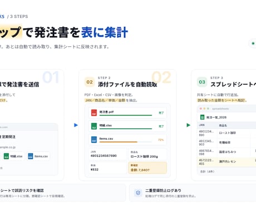Click the orange items.csv progress bar

pyautogui.click(x=119, y=142)
